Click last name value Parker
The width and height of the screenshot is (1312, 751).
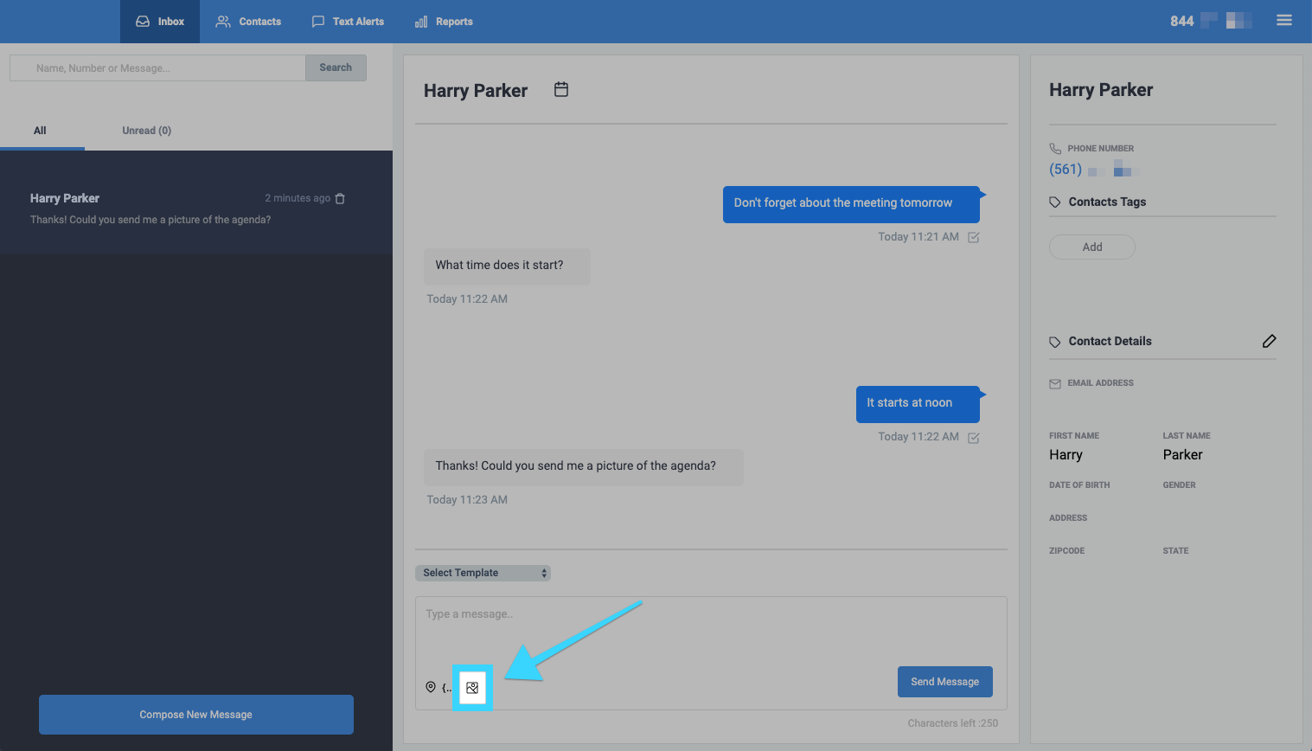[x=1182, y=455]
